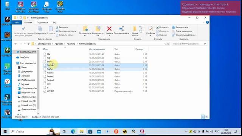Image resolution: width=242 pixels, height=136 pixels.
Task: Select OneDrive in the navigation pane
Action: click(24, 57)
